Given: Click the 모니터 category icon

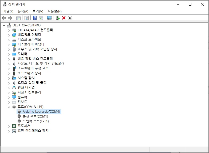Looking at the screenshot, I should (14, 54).
